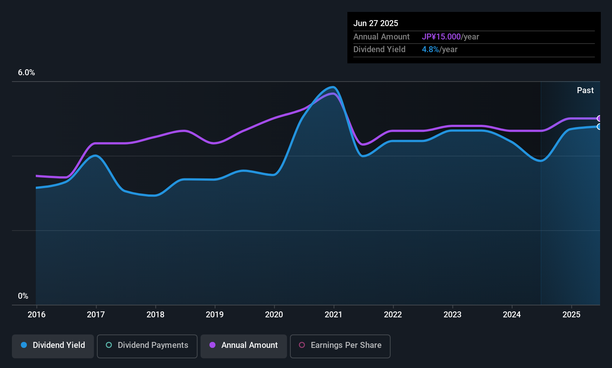Click the 2019 axis label
This screenshot has width=612, height=368.
pos(215,314)
